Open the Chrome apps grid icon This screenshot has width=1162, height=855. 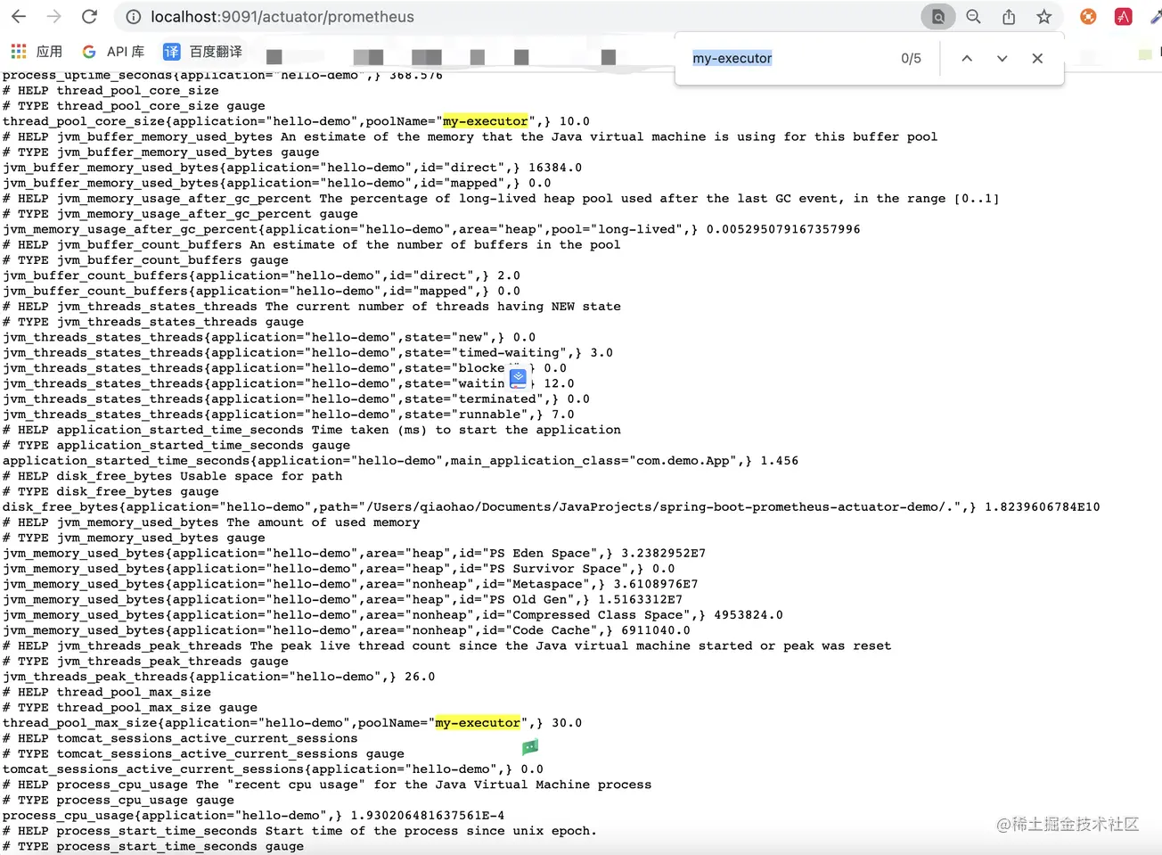[18, 51]
